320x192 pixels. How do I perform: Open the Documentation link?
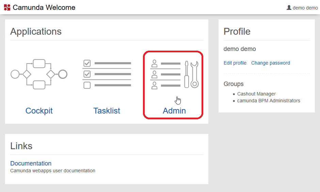(x=31, y=163)
